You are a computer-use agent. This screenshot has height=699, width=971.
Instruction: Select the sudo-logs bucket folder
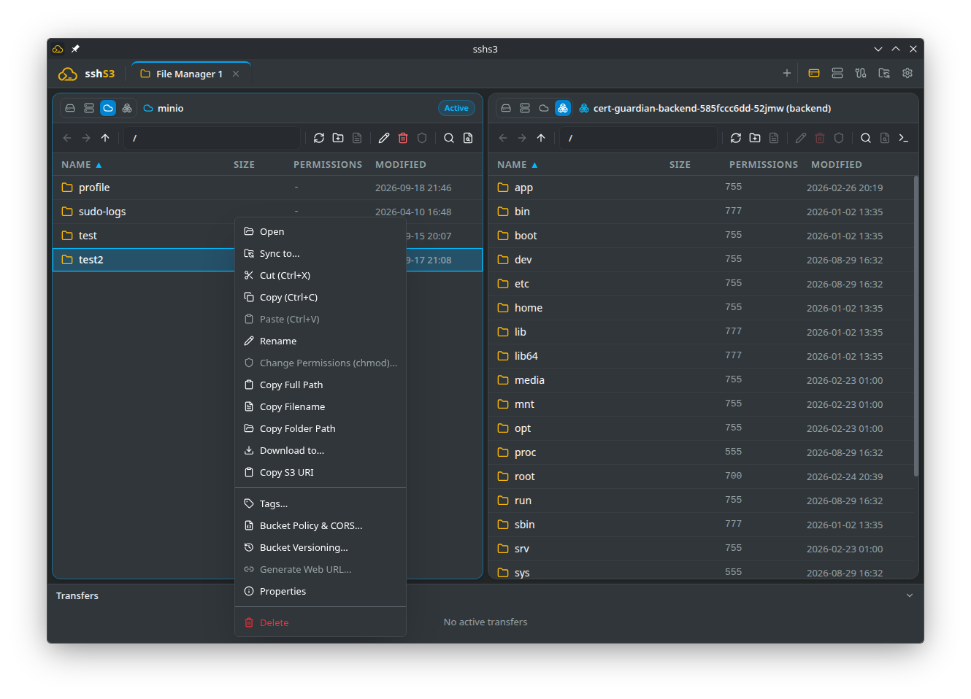pos(267,212)
